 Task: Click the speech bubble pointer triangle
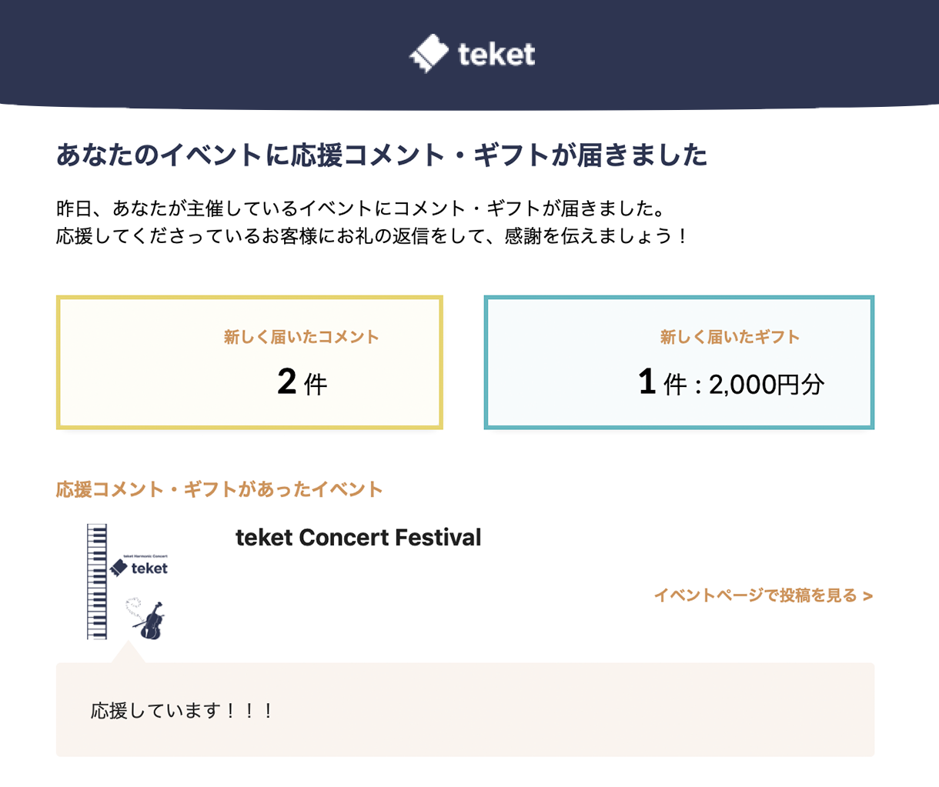128,653
